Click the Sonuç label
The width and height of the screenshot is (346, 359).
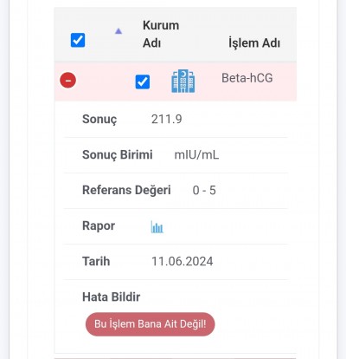click(x=99, y=120)
